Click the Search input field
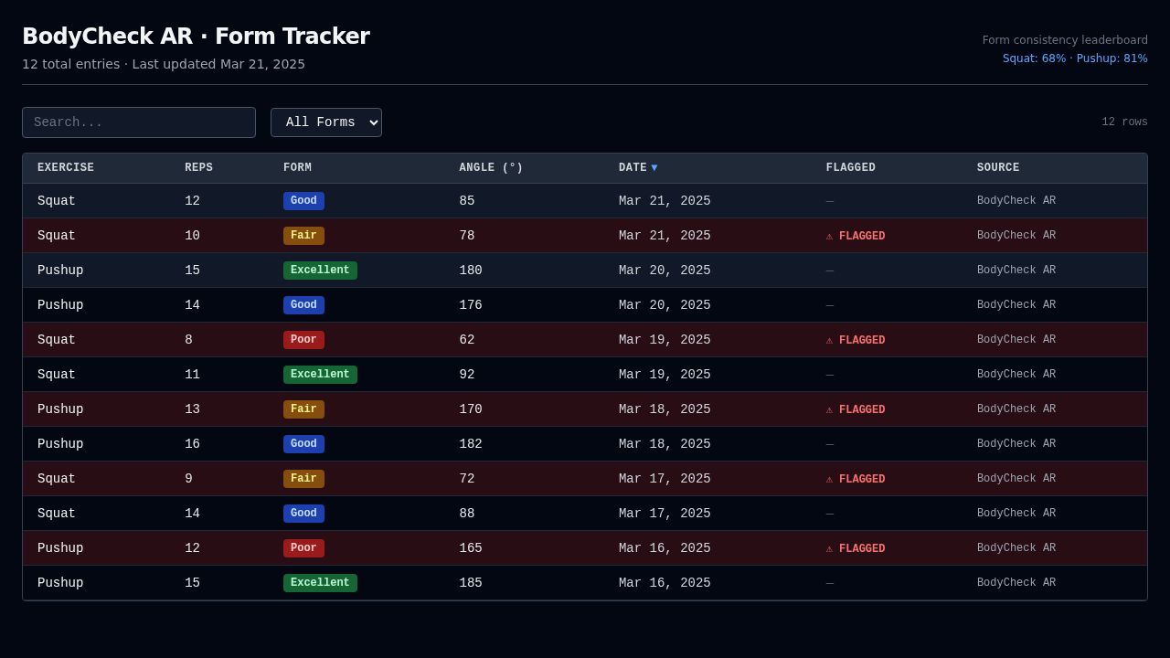The height and width of the screenshot is (658, 1170). point(139,122)
